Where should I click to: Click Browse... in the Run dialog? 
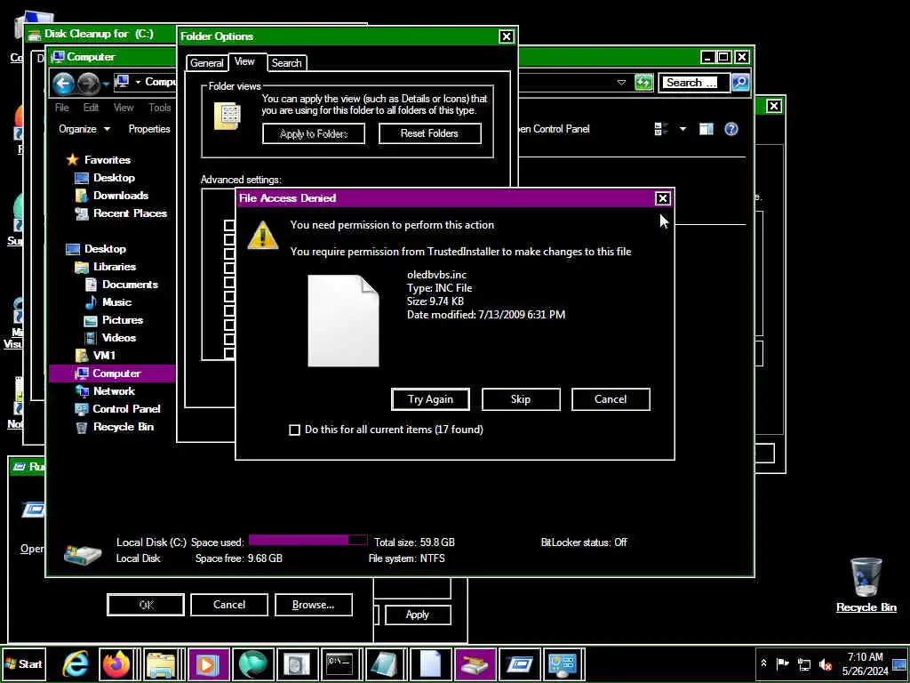click(x=314, y=605)
